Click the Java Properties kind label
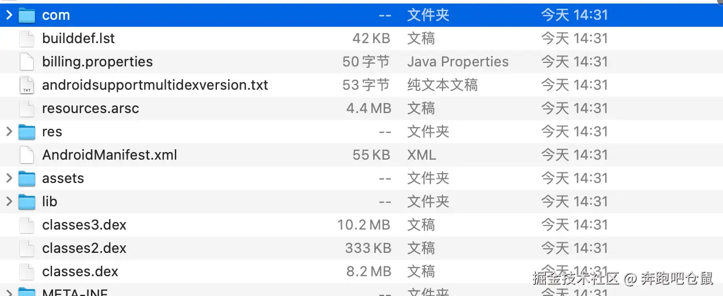 [458, 62]
